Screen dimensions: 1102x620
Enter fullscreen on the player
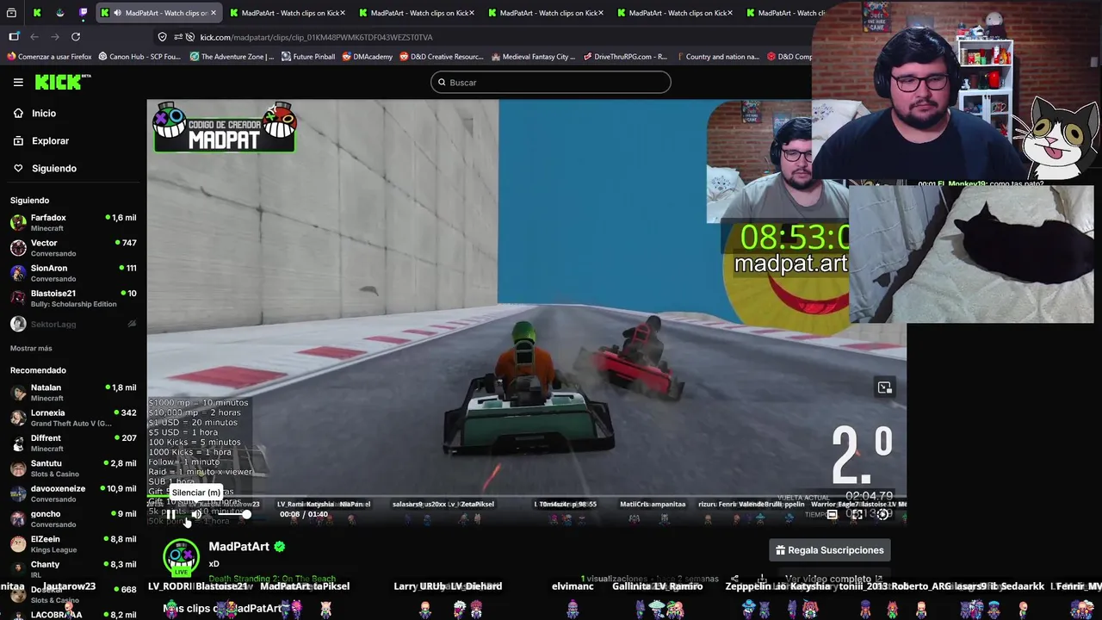point(857,514)
